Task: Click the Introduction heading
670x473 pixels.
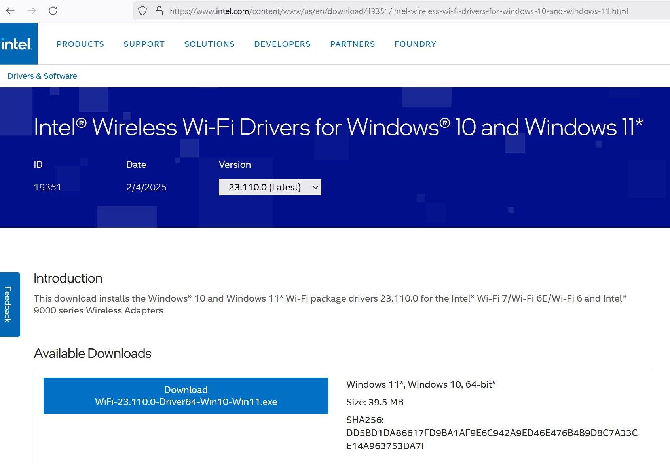Action: coord(68,278)
